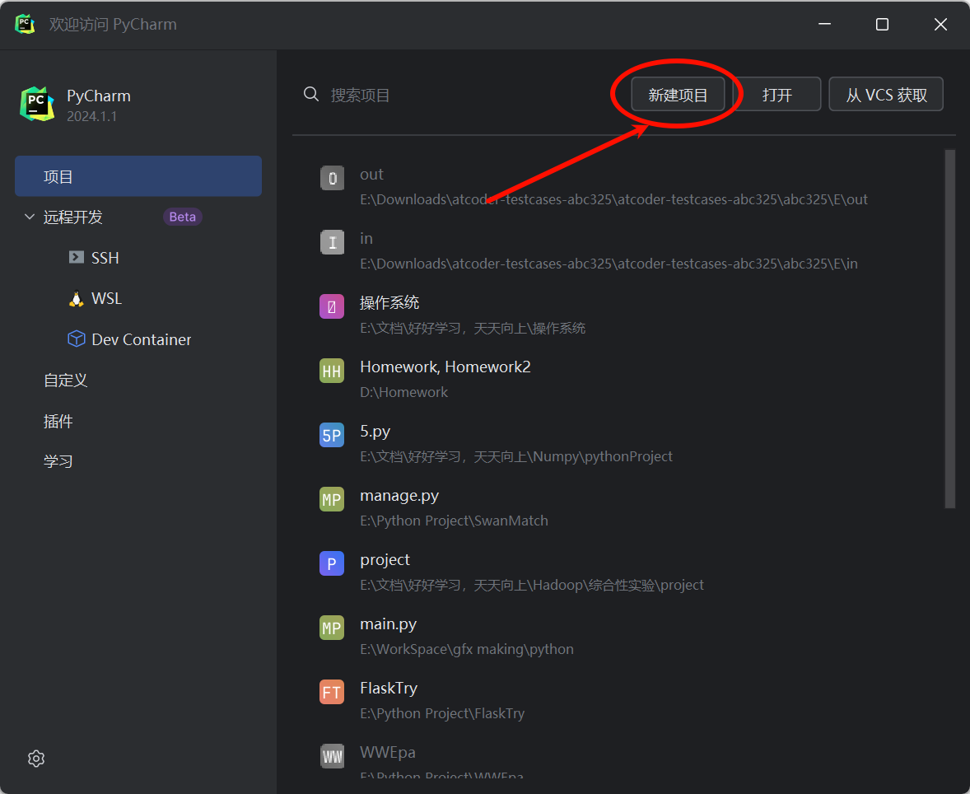This screenshot has width=970, height=794.
Task: Open the 远程开发 section
Action: (73, 217)
